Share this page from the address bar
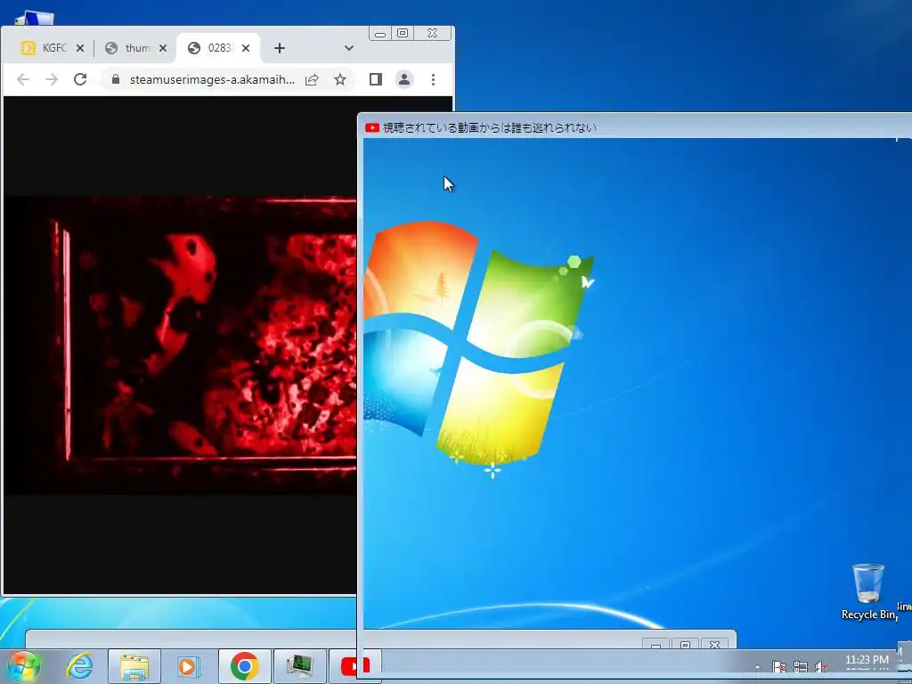Viewport: 912px width, 684px height. [312, 79]
